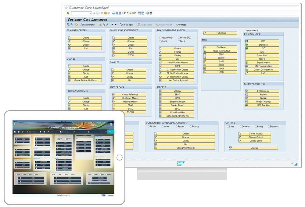Click SAP Mode in application toolbar
Image resolution: width=305 pixels, height=207 pixels.
181,25
